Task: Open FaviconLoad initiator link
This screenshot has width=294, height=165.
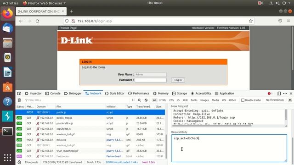Action: (114, 156)
